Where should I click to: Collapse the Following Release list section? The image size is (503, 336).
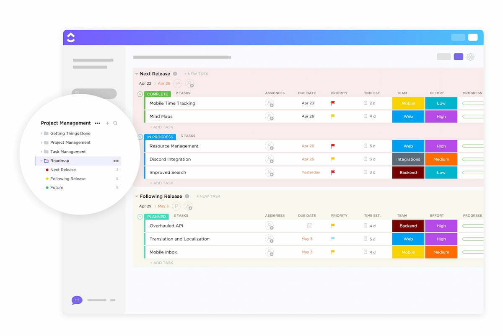coord(137,196)
